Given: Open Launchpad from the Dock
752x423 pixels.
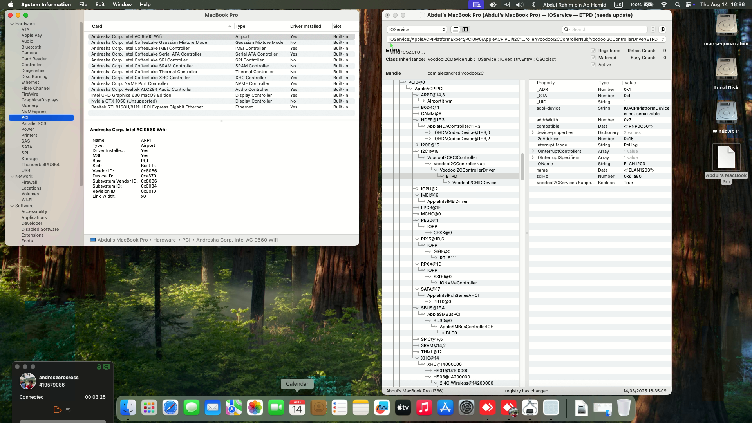Looking at the screenshot, I should (x=149, y=408).
